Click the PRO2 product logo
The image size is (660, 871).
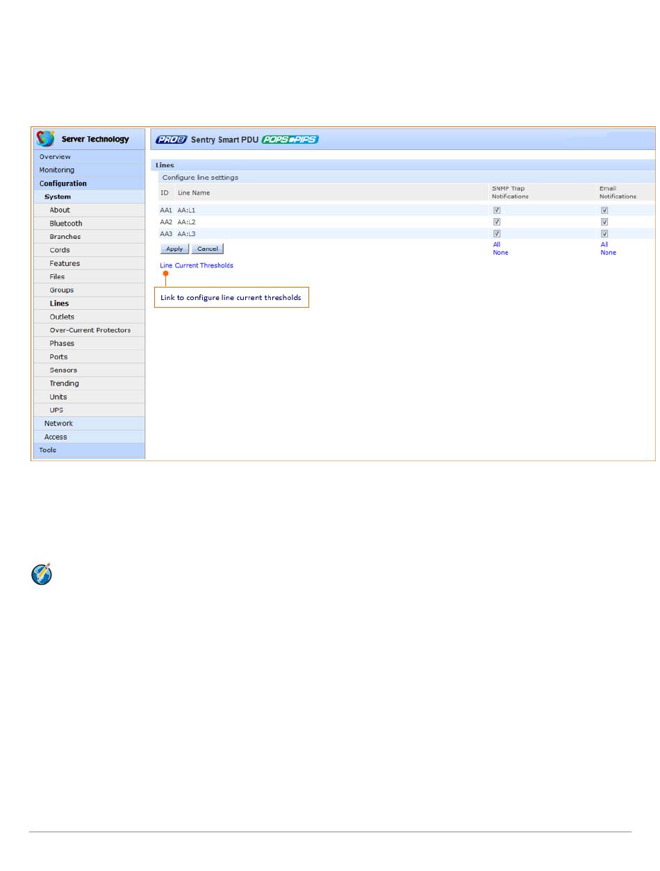(x=170, y=140)
